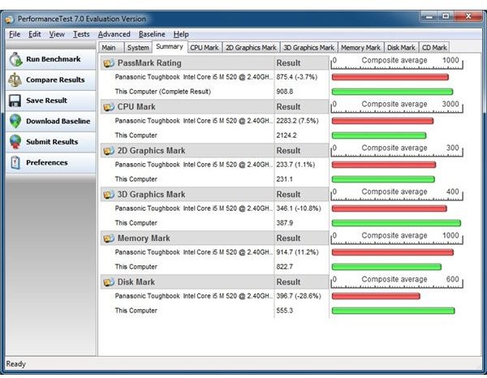Select the PassMark Rating header row
The height and width of the screenshot is (378, 487).
[x=214, y=63]
